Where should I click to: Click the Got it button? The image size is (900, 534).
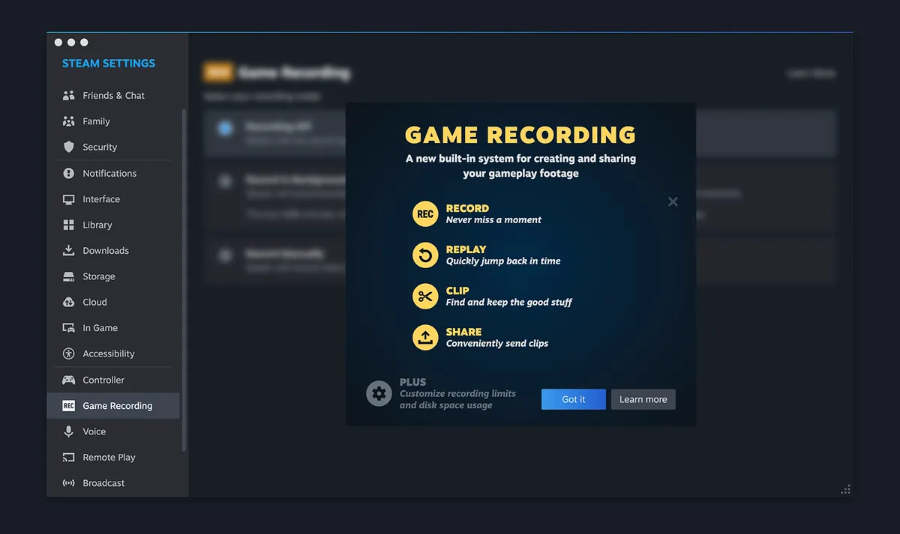coord(574,399)
